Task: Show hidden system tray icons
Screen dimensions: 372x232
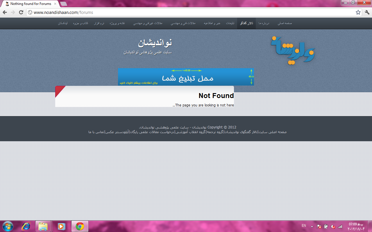Action: [312, 226]
